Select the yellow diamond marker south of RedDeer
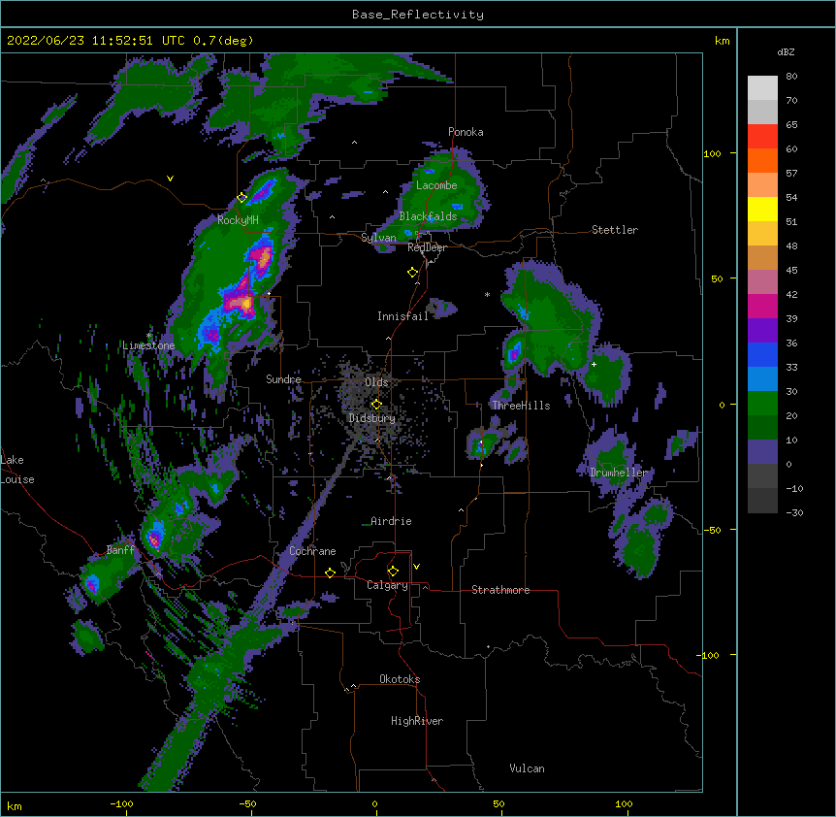 (x=412, y=273)
